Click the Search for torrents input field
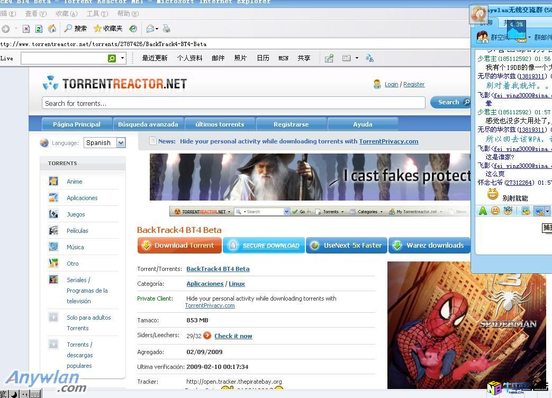Screen dimensions: 552x398 coord(233,103)
